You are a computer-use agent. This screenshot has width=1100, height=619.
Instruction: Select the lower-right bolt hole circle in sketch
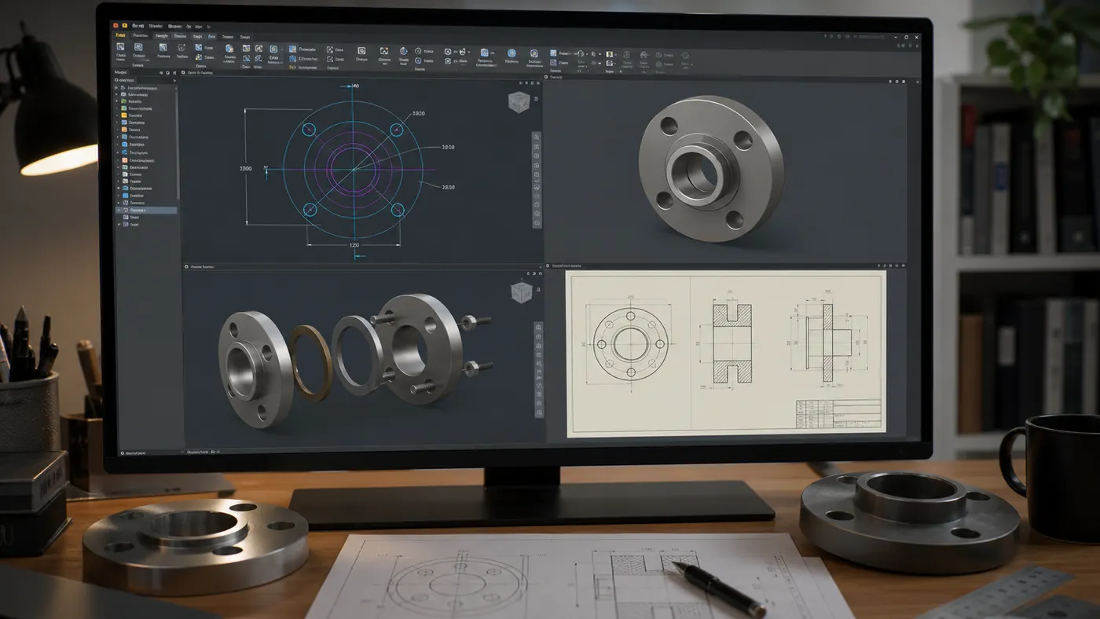click(x=397, y=210)
